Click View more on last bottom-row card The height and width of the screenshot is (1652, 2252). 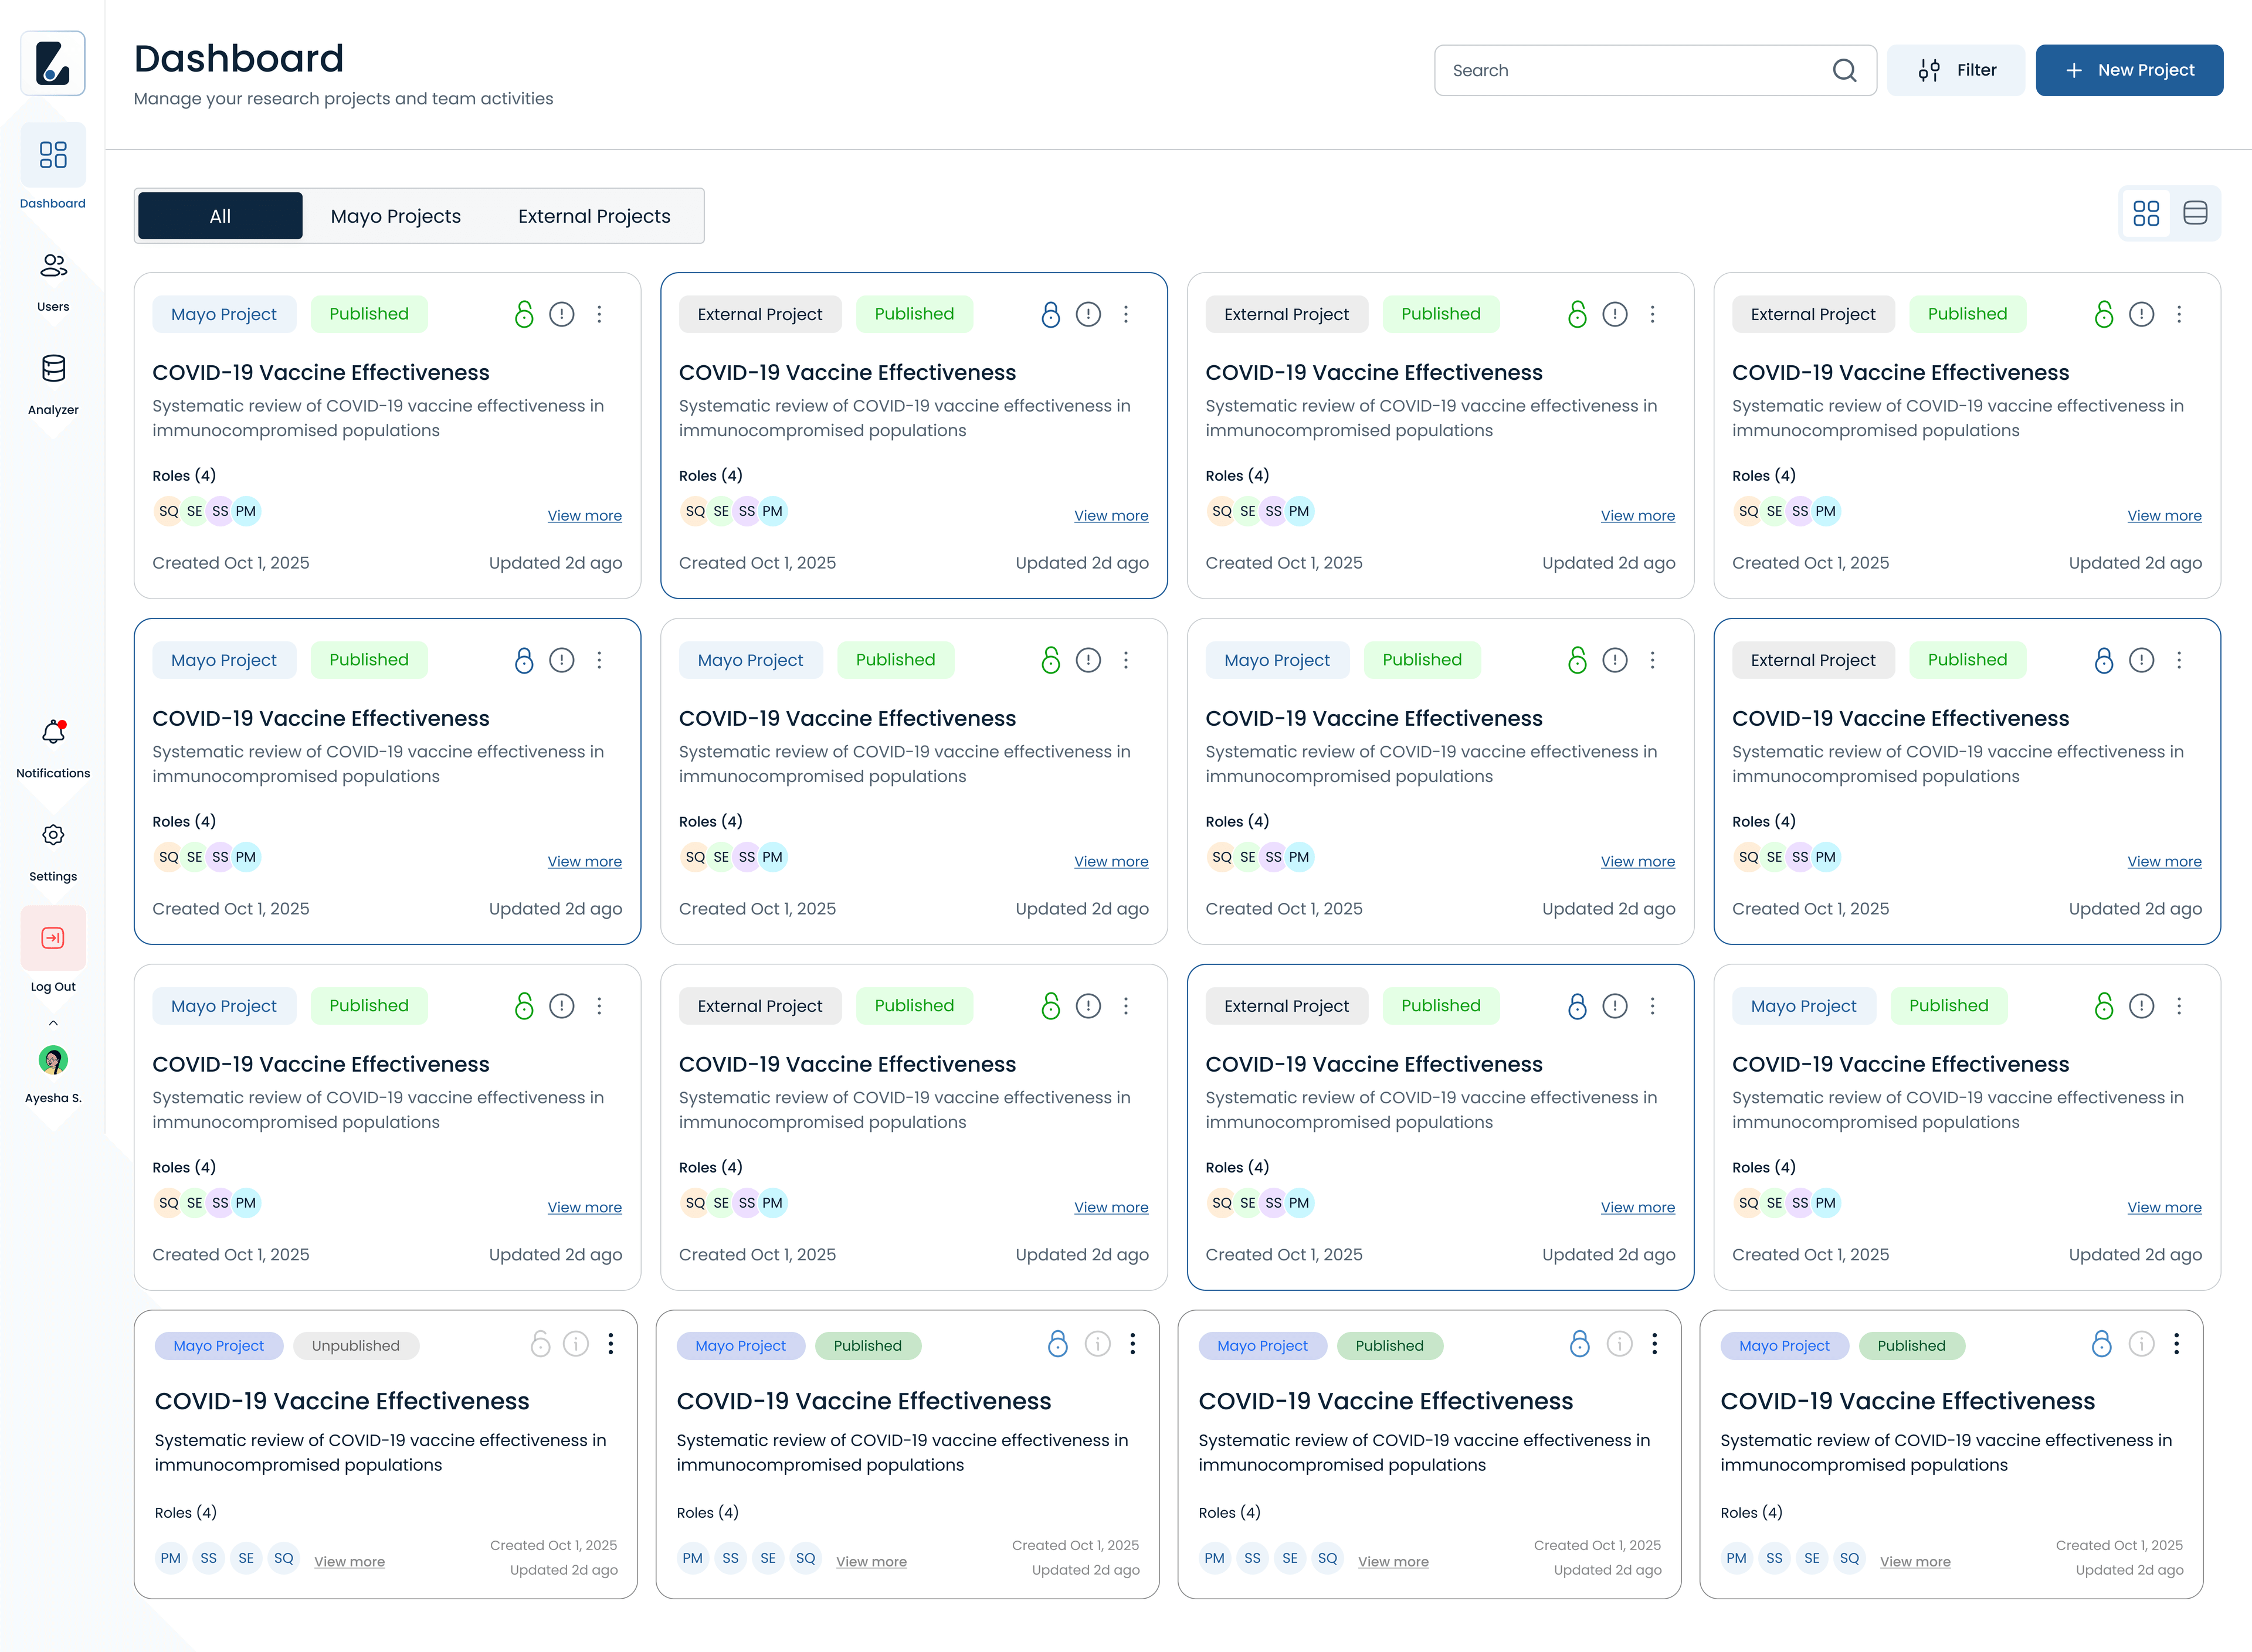[1915, 1561]
